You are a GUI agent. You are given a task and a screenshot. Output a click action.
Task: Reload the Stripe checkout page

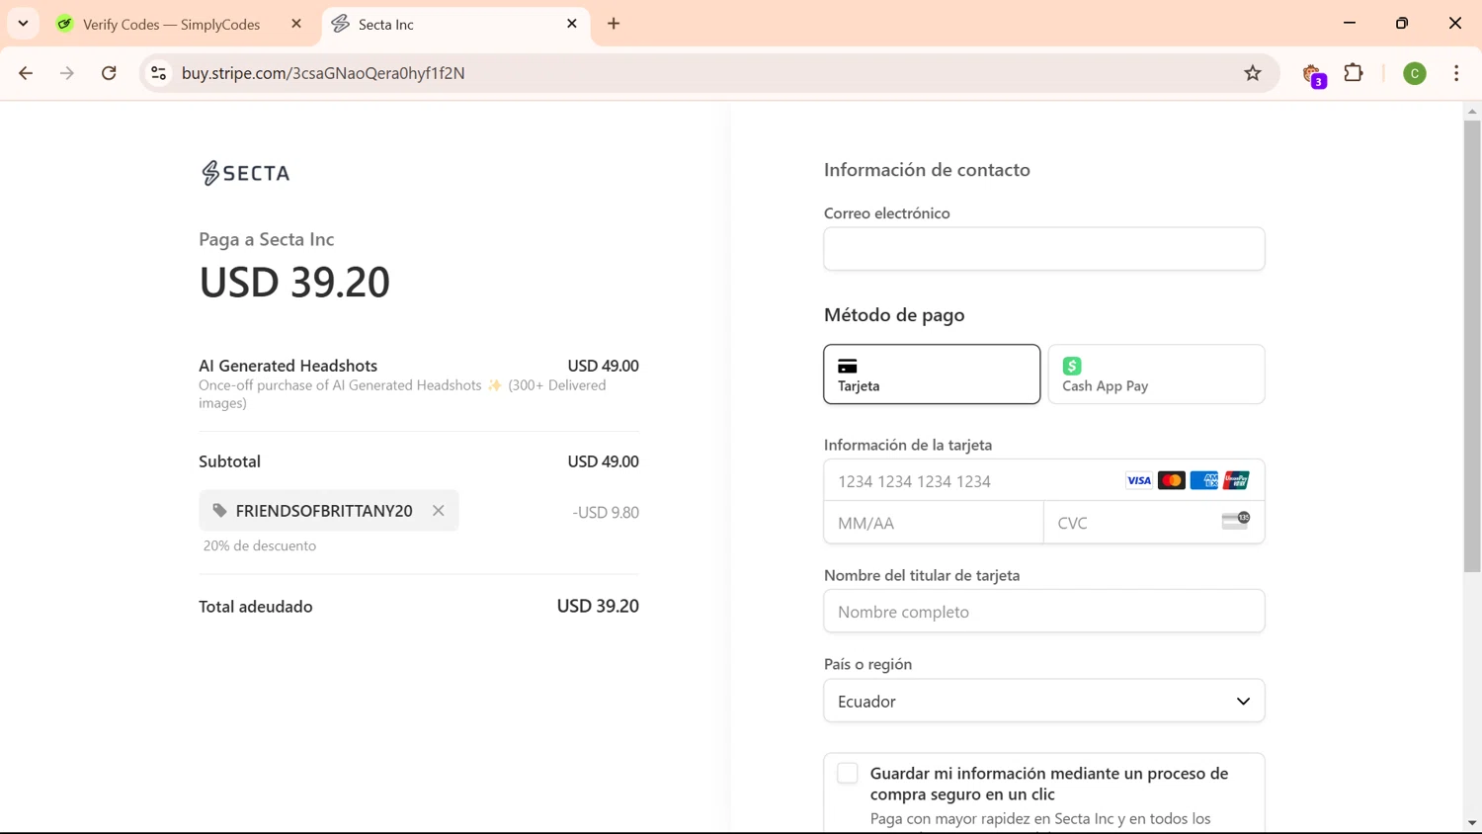[x=109, y=73]
